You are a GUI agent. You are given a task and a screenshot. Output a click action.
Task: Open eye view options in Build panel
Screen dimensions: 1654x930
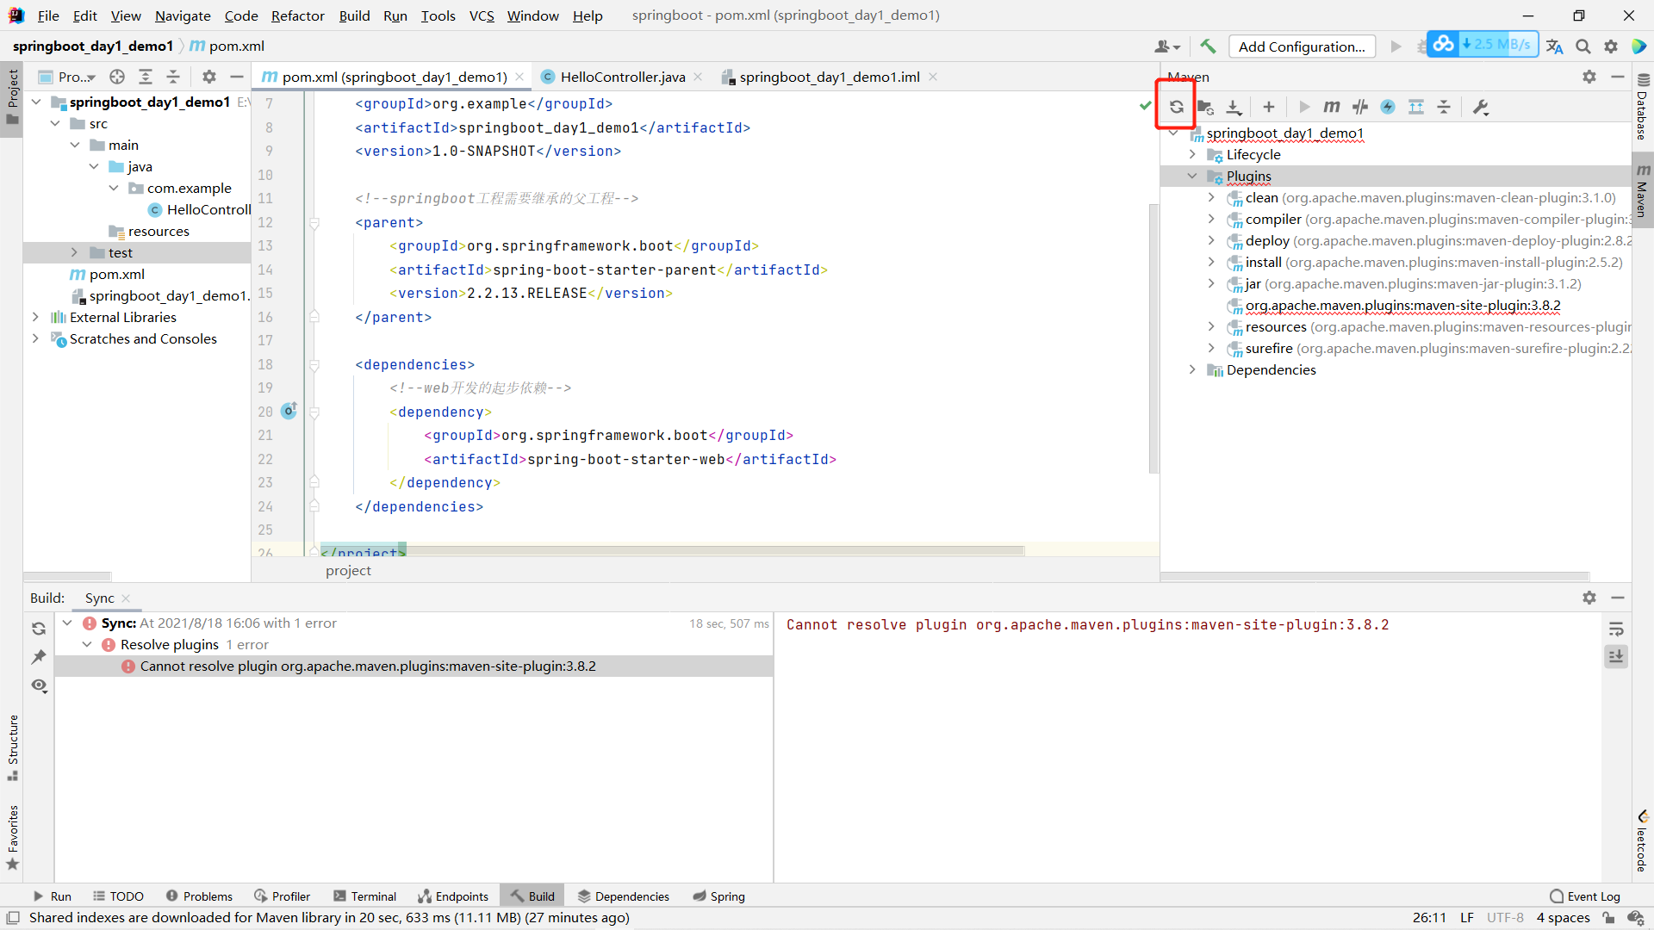click(x=39, y=685)
